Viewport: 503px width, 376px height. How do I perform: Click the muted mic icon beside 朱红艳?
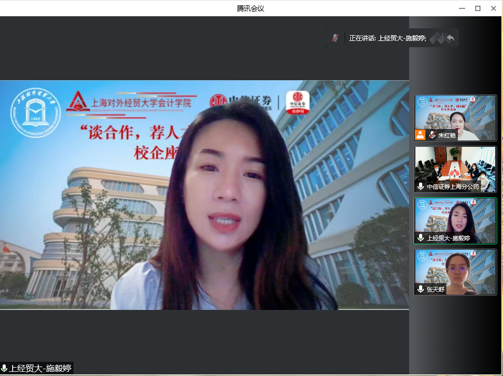tap(432, 135)
